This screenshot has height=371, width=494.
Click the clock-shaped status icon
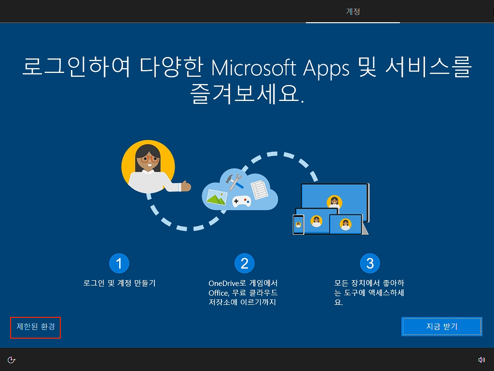coord(12,359)
